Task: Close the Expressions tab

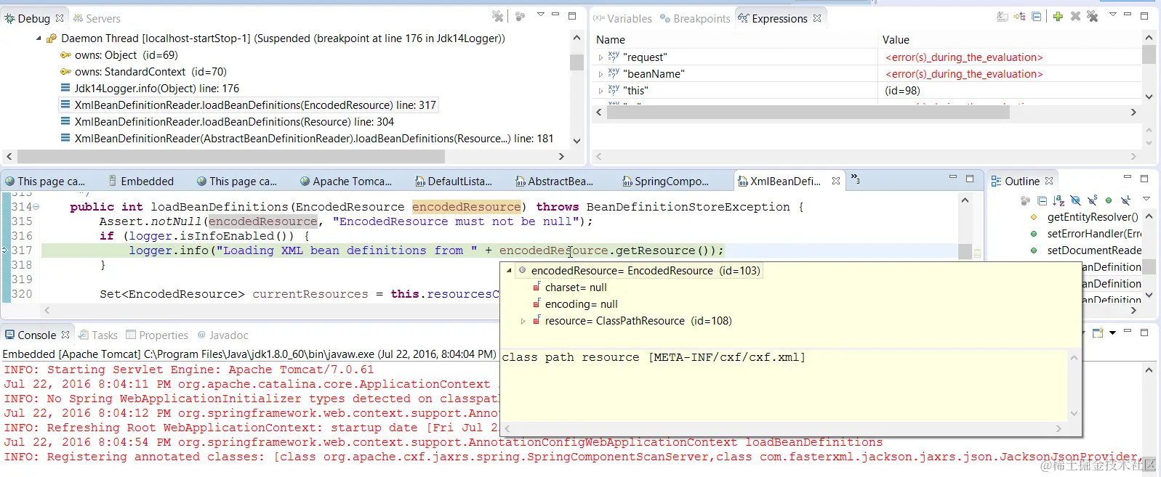Action: tap(817, 18)
